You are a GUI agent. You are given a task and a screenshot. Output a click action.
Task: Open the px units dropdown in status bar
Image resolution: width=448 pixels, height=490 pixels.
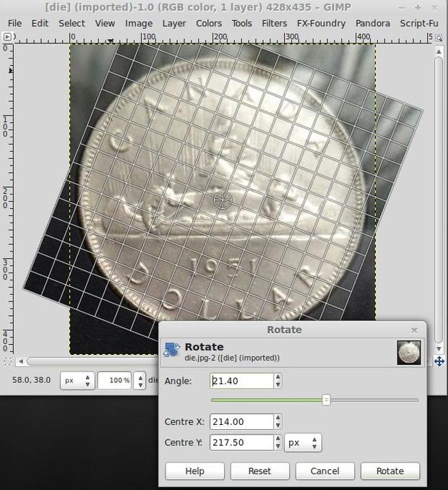coord(77,380)
